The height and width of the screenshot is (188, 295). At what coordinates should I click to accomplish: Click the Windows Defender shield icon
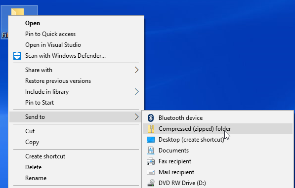[x=17, y=56]
